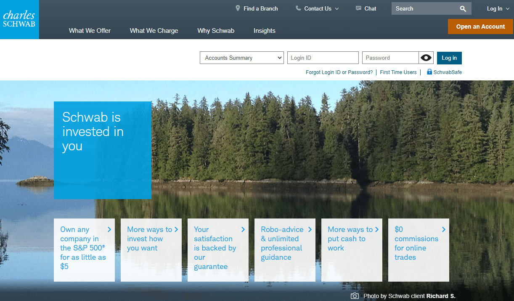
Task: Toggle password visibility with the eye icon
Action: click(x=426, y=58)
